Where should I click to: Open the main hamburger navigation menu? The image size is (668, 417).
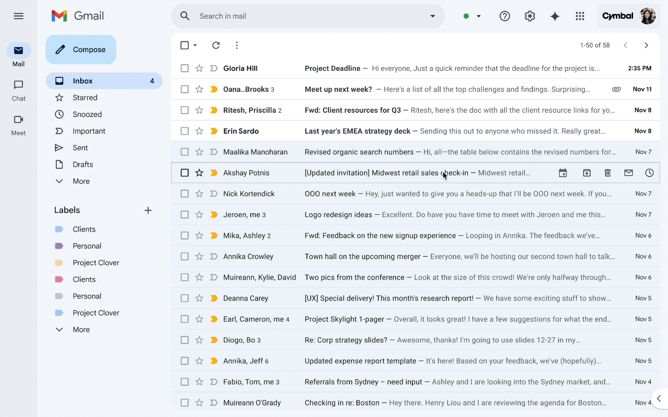point(19,16)
